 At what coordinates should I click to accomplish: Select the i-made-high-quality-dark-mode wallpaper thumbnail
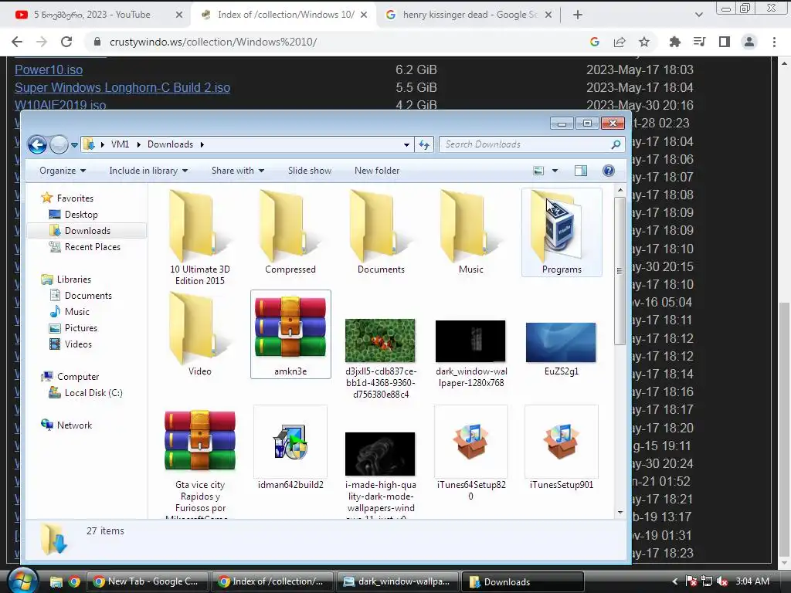pos(380,454)
